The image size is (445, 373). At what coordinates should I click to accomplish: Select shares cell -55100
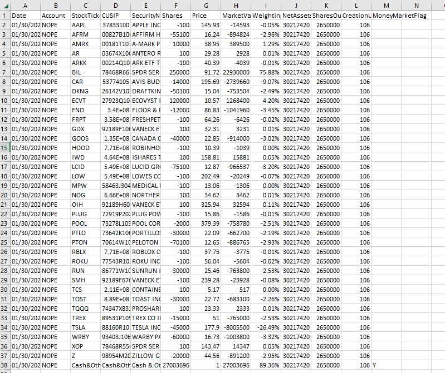tap(175, 34)
